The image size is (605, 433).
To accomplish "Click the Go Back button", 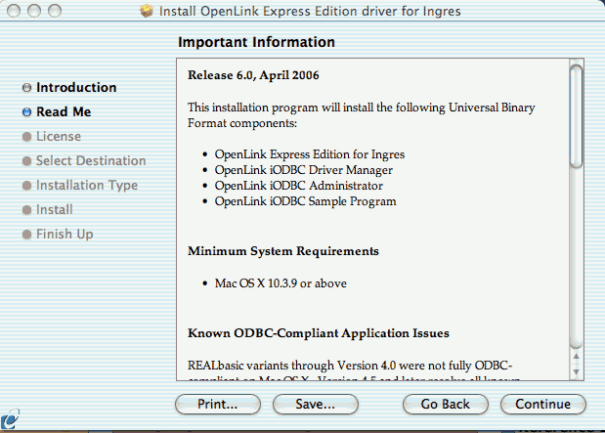I will pos(446,404).
